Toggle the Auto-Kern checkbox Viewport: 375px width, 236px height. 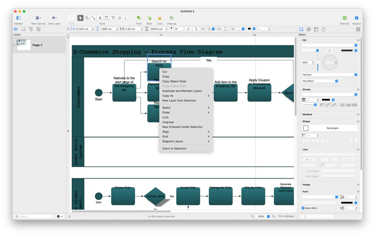tap(303, 208)
